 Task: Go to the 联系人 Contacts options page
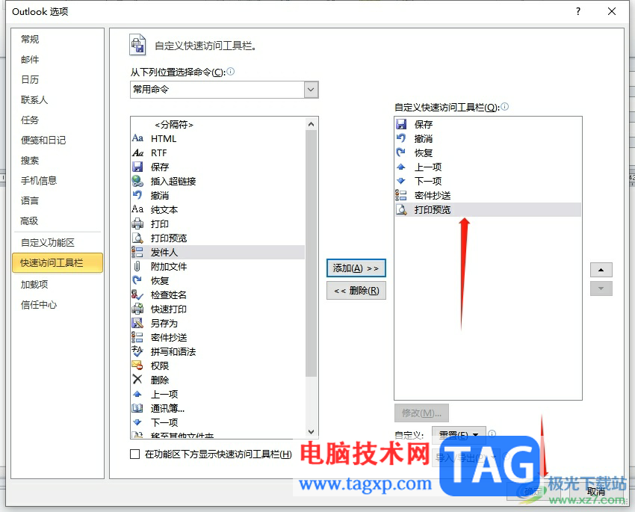click(x=34, y=99)
